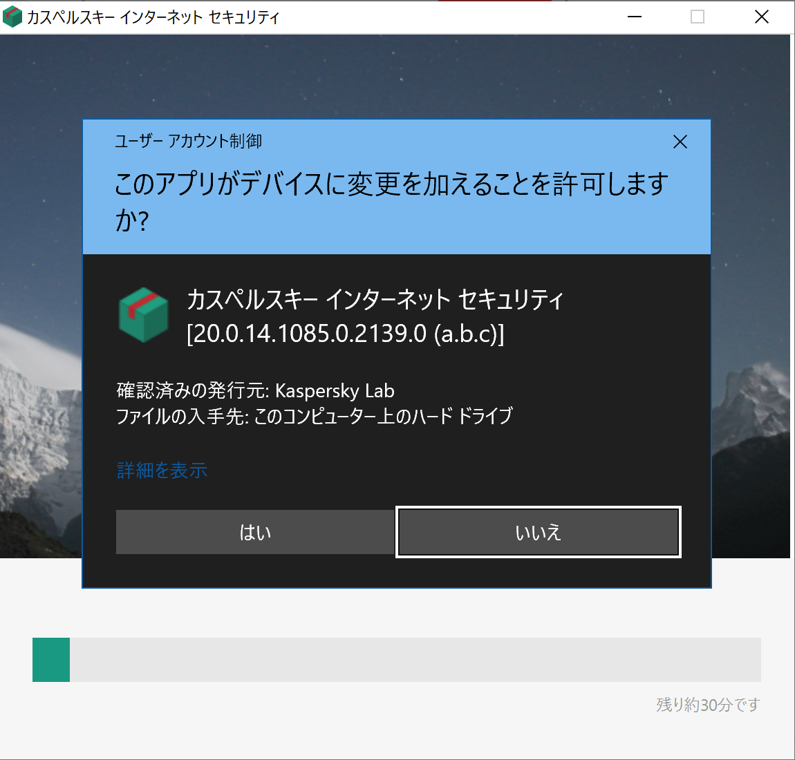Minimize the カスペルスキー installer window
The image size is (795, 760).
pos(635,17)
